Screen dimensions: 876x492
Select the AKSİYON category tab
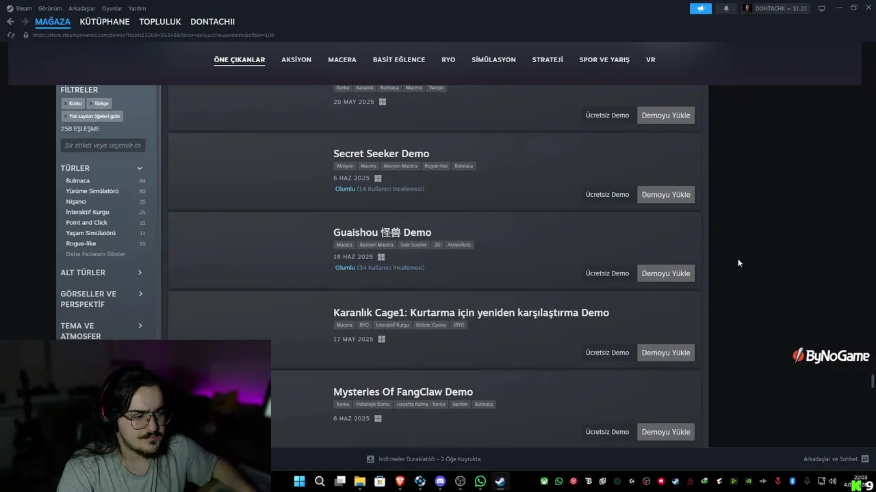[x=296, y=60]
